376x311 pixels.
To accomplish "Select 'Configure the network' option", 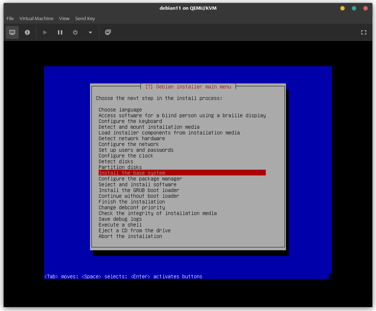I will coord(129,144).
